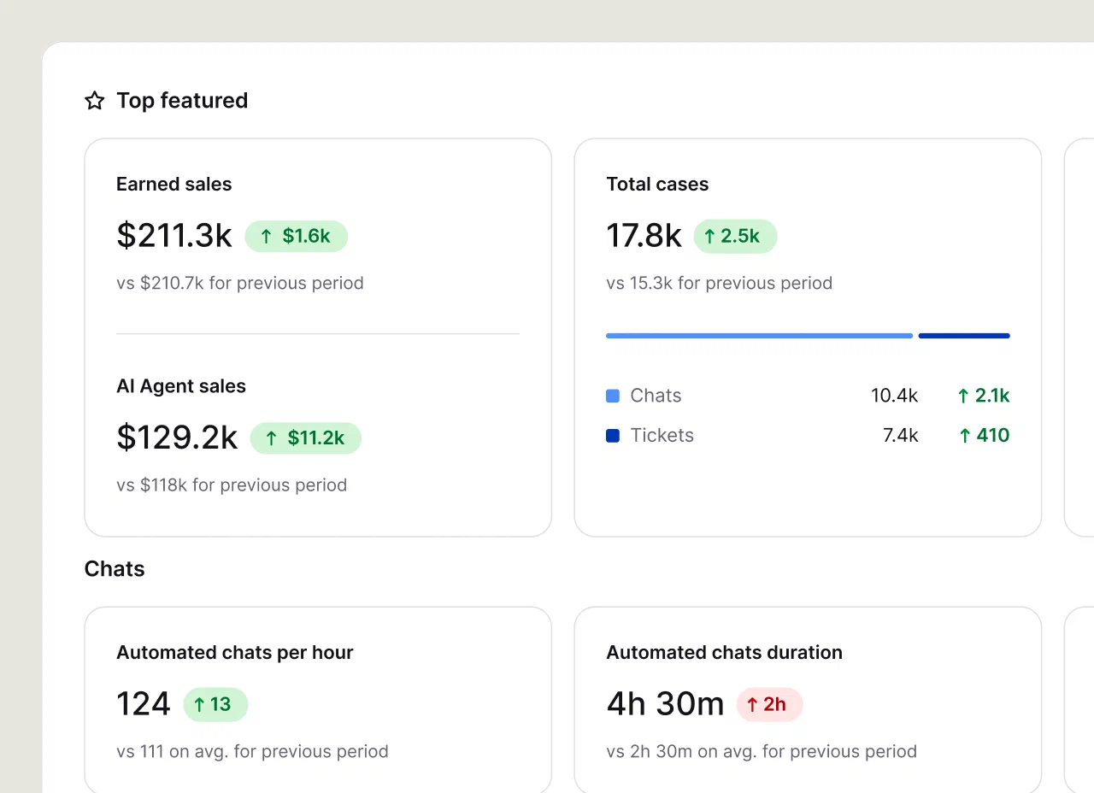Select the Tickets legend label

(x=662, y=435)
